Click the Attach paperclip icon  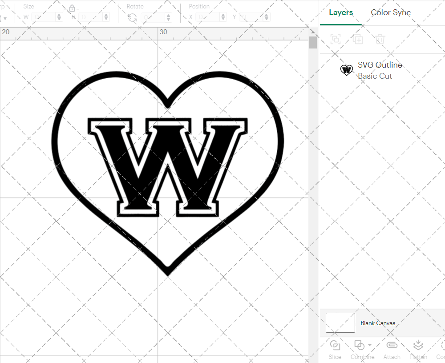coord(392,345)
